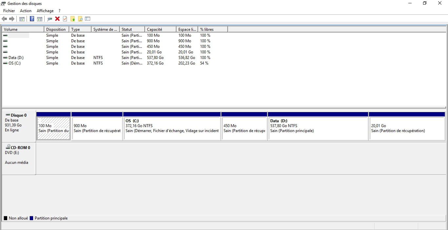
Task: Click the OS (C:) volume icon in list
Action: pos(5,63)
